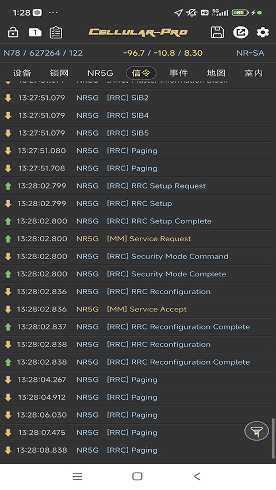Tap the share export icon
Image resolution: width=276 pixels, height=490 pixels.
(240, 32)
